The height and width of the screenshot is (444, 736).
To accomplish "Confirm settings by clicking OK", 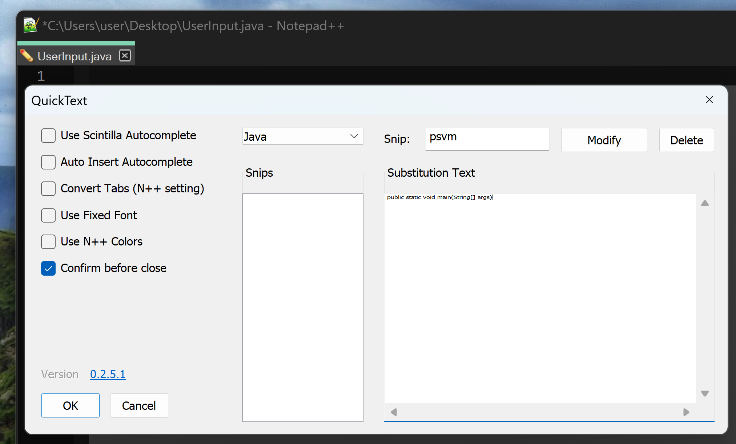I will pyautogui.click(x=70, y=405).
